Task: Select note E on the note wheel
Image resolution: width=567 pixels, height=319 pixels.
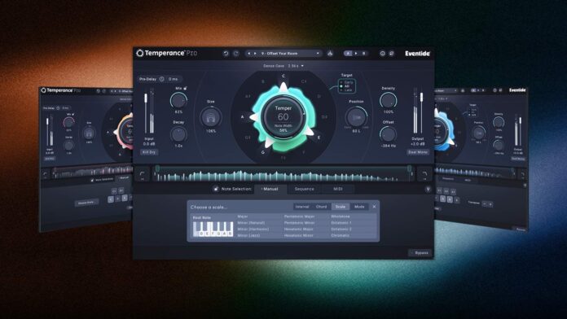Action: (319, 138)
